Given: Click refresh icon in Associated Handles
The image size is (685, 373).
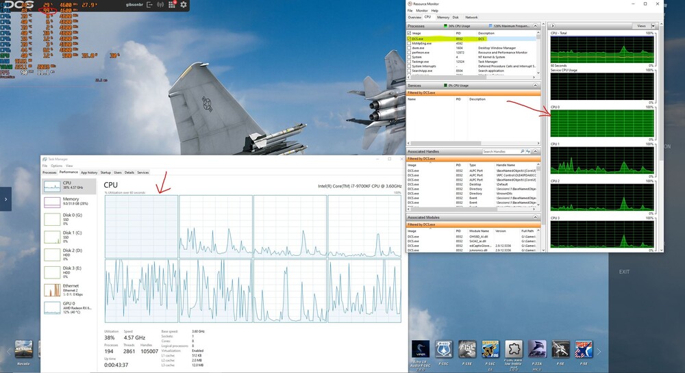Looking at the screenshot, I should [527, 151].
